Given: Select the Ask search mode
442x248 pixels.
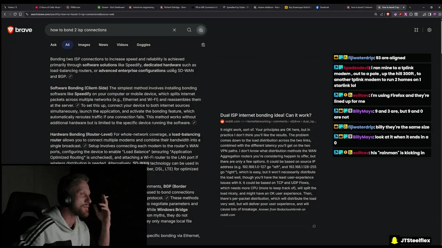Looking at the screenshot, I should [54, 45].
